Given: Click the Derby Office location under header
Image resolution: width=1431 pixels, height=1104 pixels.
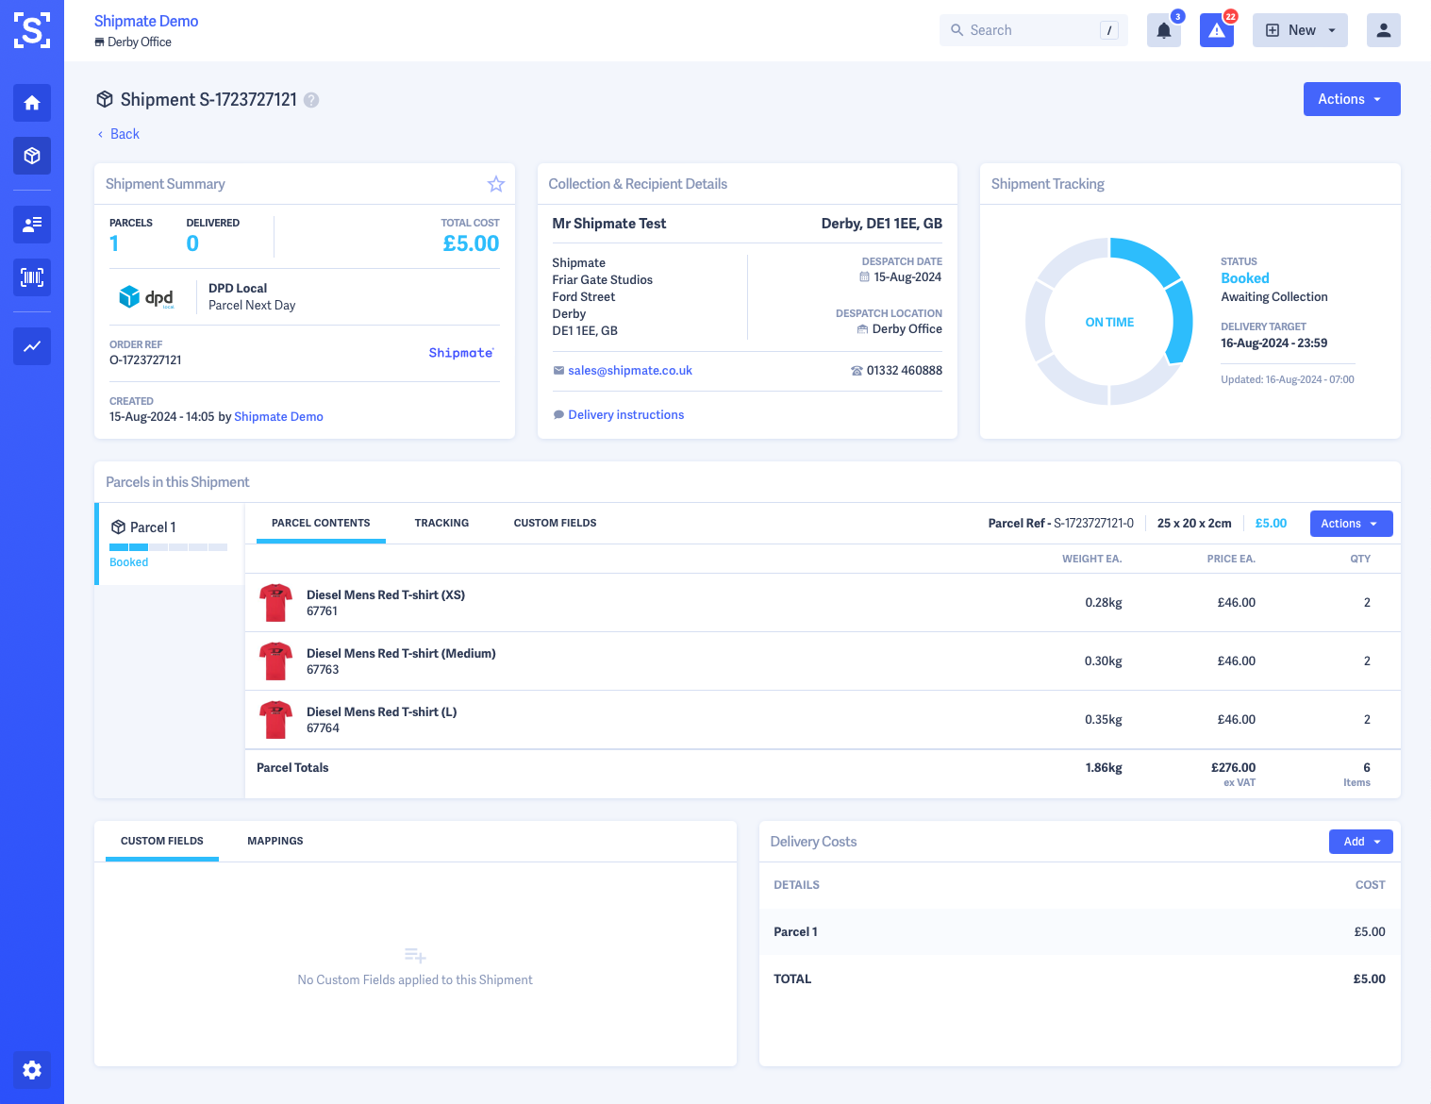Looking at the screenshot, I should 133,42.
